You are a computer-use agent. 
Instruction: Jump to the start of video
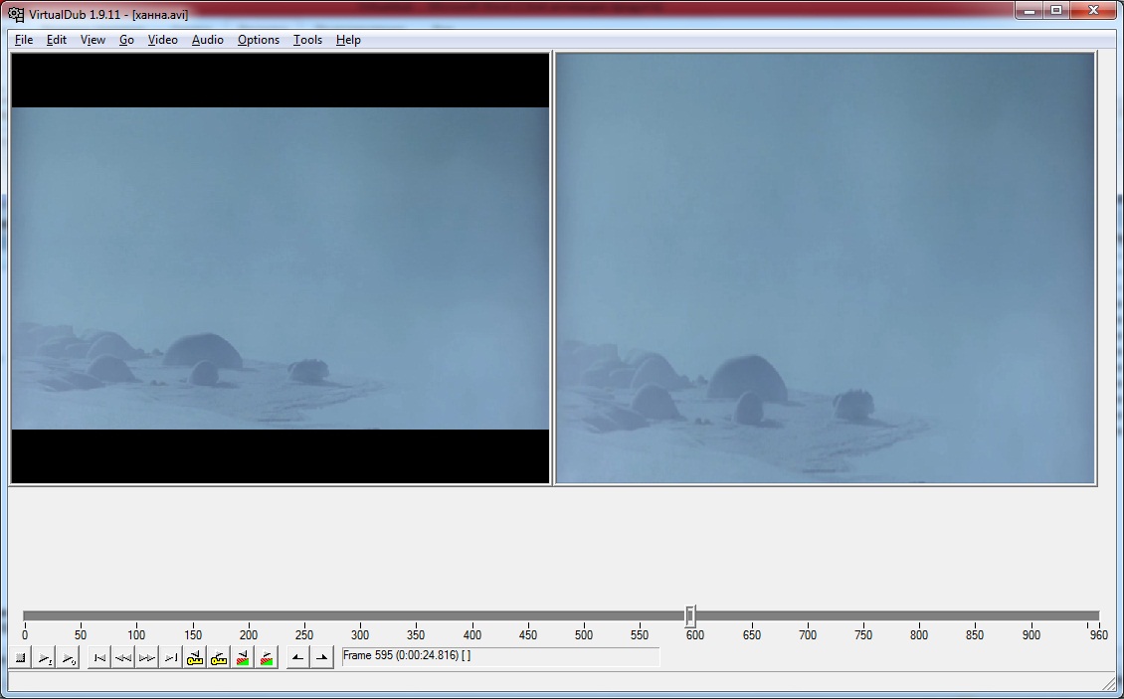98,657
